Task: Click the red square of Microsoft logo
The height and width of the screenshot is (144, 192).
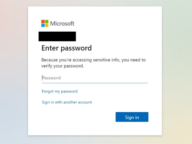Action: [x=43, y=22]
